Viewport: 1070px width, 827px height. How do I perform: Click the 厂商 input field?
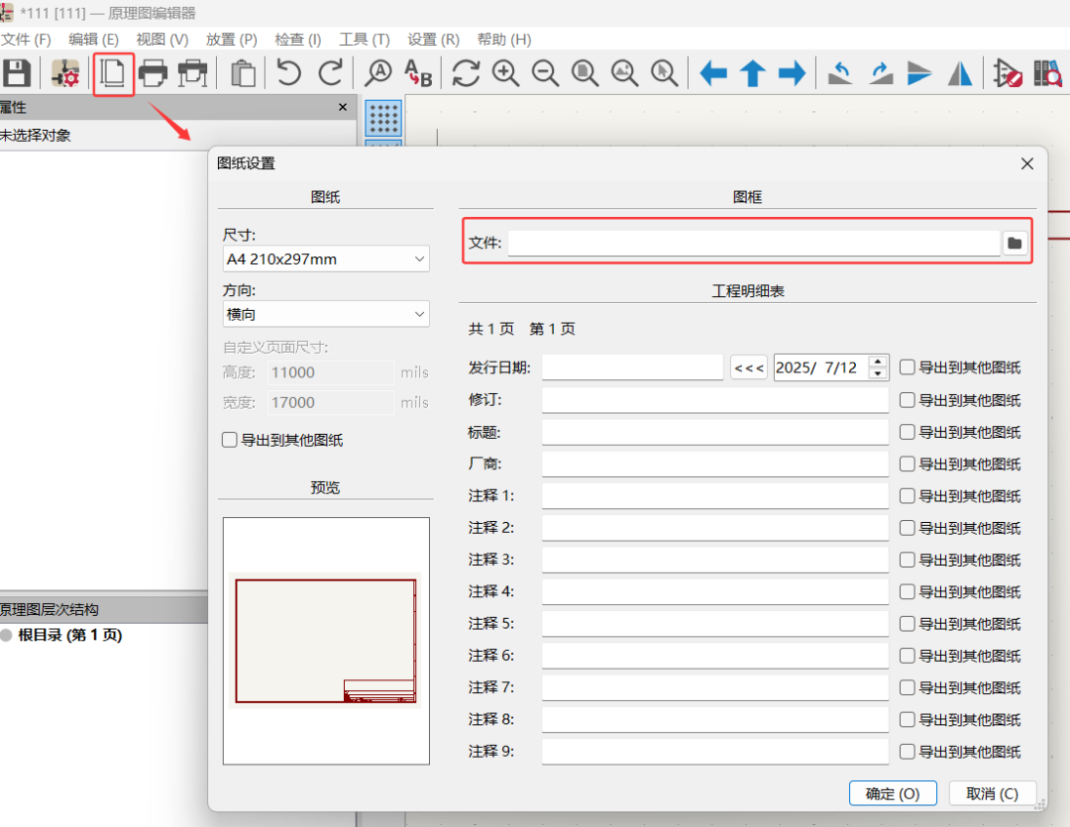click(x=715, y=464)
